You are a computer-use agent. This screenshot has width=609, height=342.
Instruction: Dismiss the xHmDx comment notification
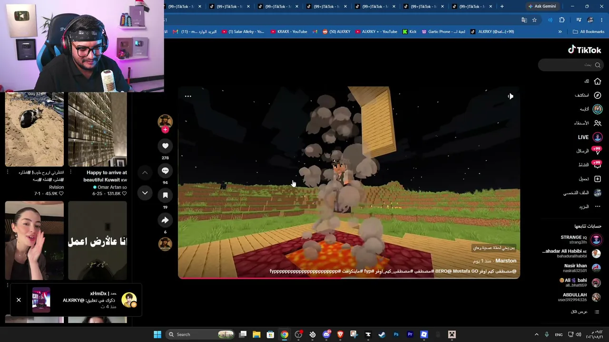[x=19, y=300]
